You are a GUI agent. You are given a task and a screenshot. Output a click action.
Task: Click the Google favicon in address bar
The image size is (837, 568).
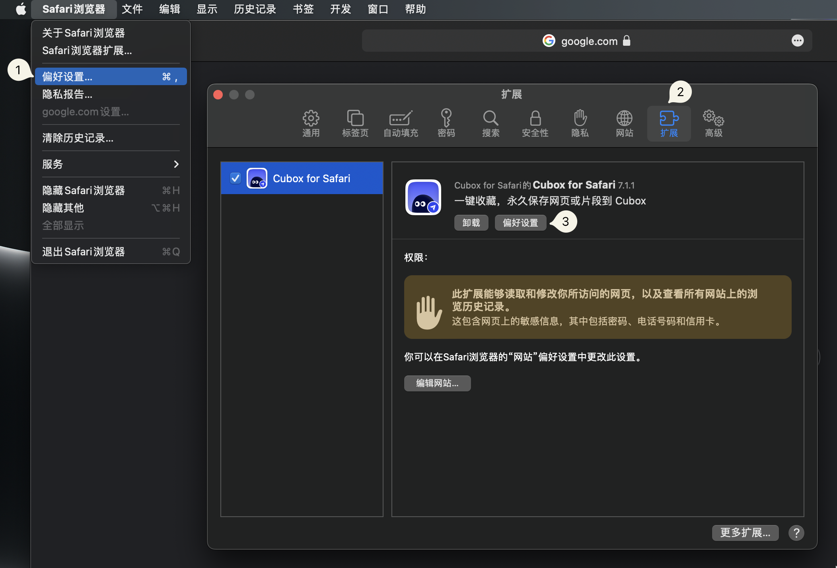(549, 41)
